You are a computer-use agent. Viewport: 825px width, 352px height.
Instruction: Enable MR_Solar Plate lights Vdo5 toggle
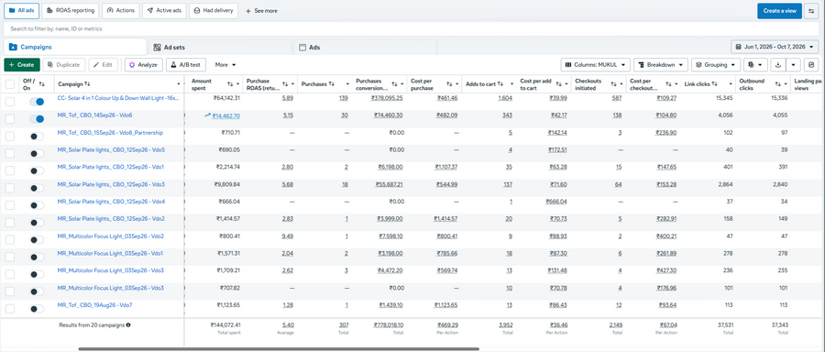(x=37, y=154)
